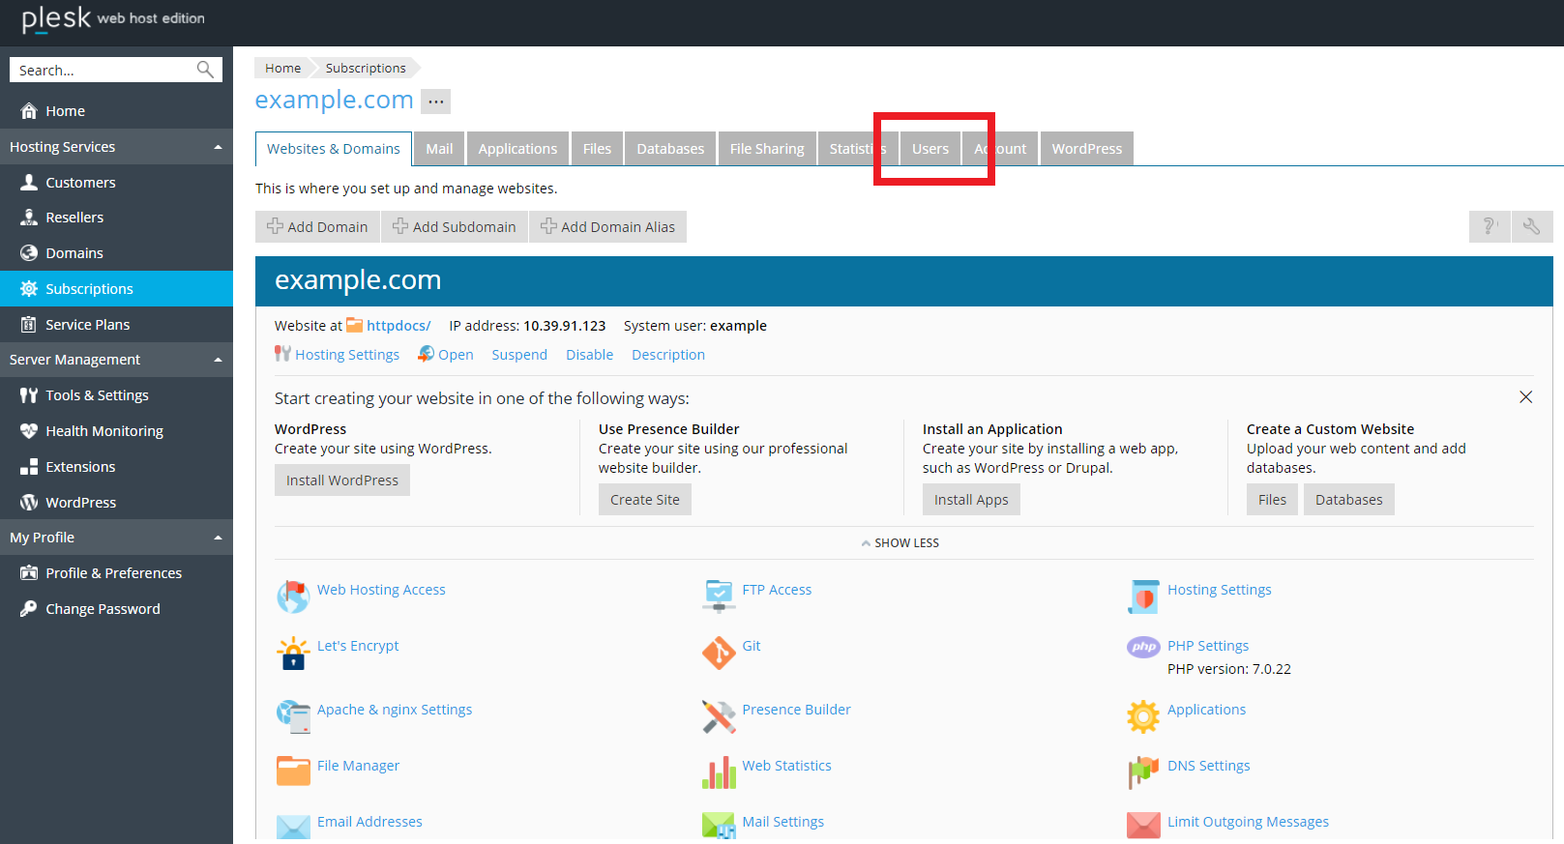Switch to the Users tab
The height and width of the screenshot is (844, 1564).
tap(930, 149)
